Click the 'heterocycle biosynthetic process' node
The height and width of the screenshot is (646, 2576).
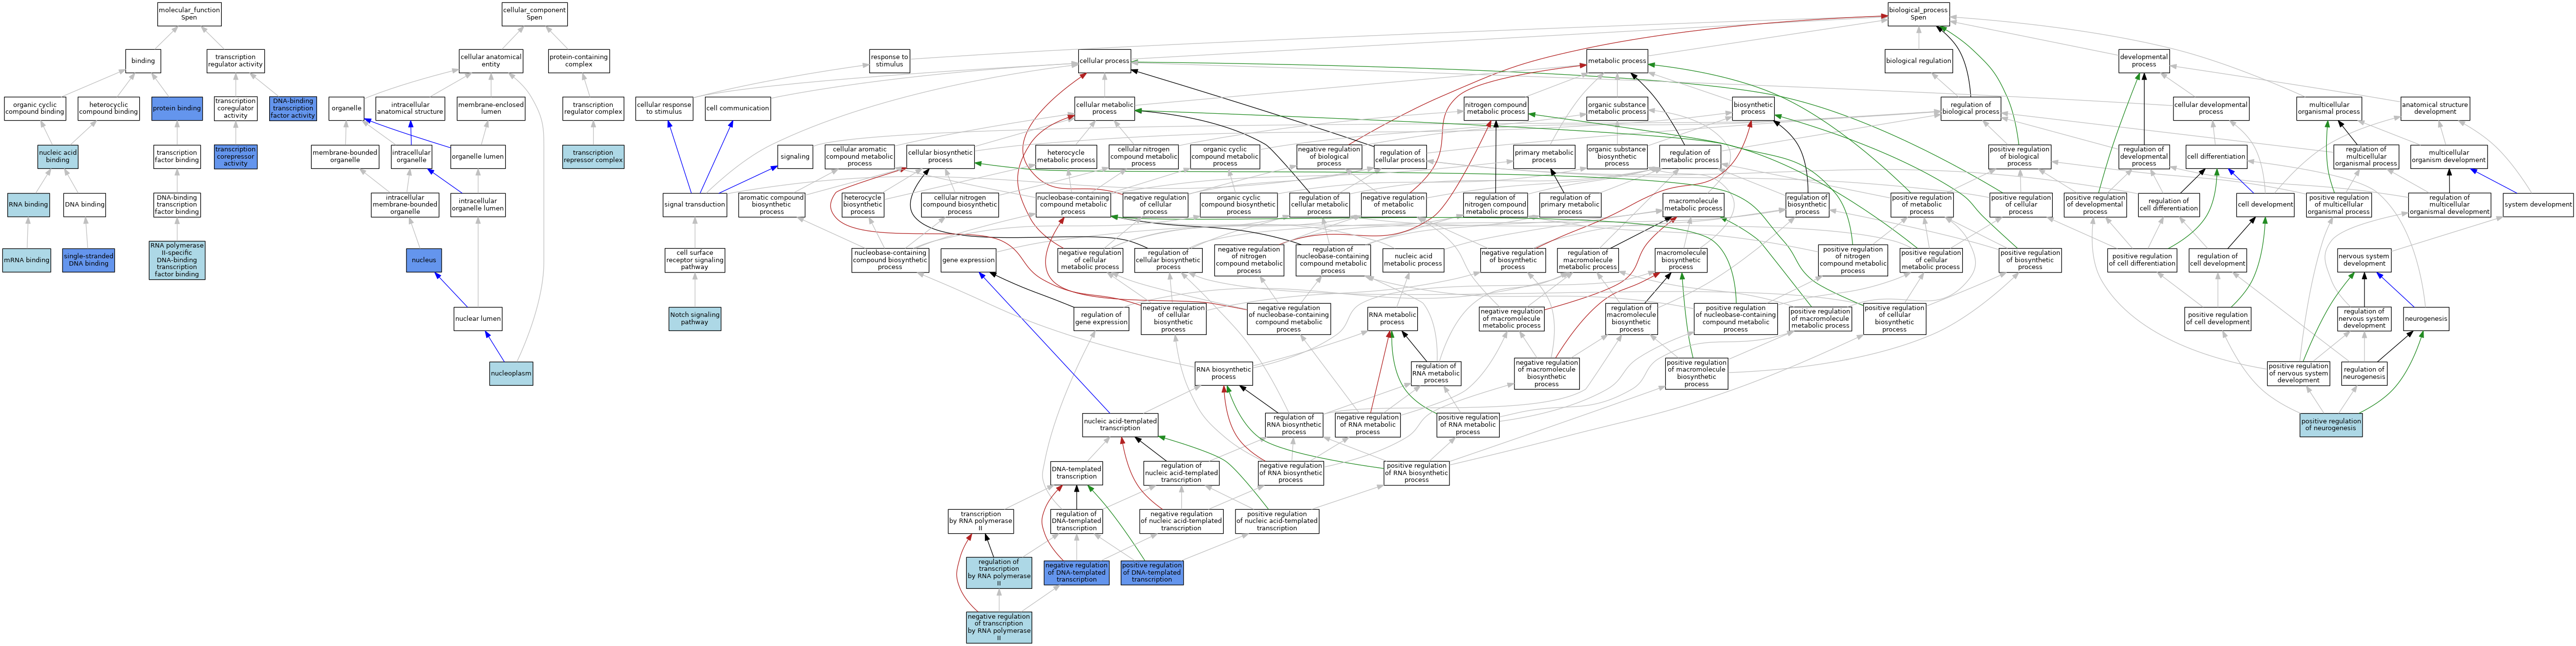863,205
